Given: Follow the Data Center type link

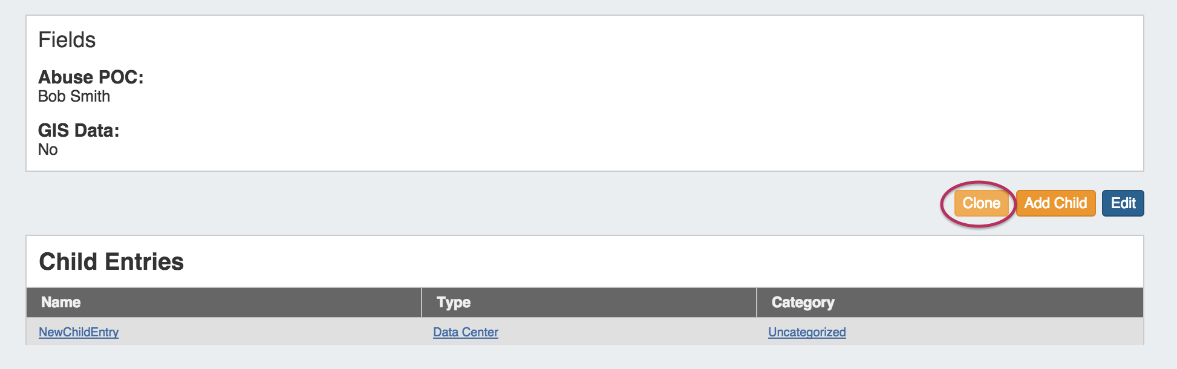Looking at the screenshot, I should click(465, 332).
